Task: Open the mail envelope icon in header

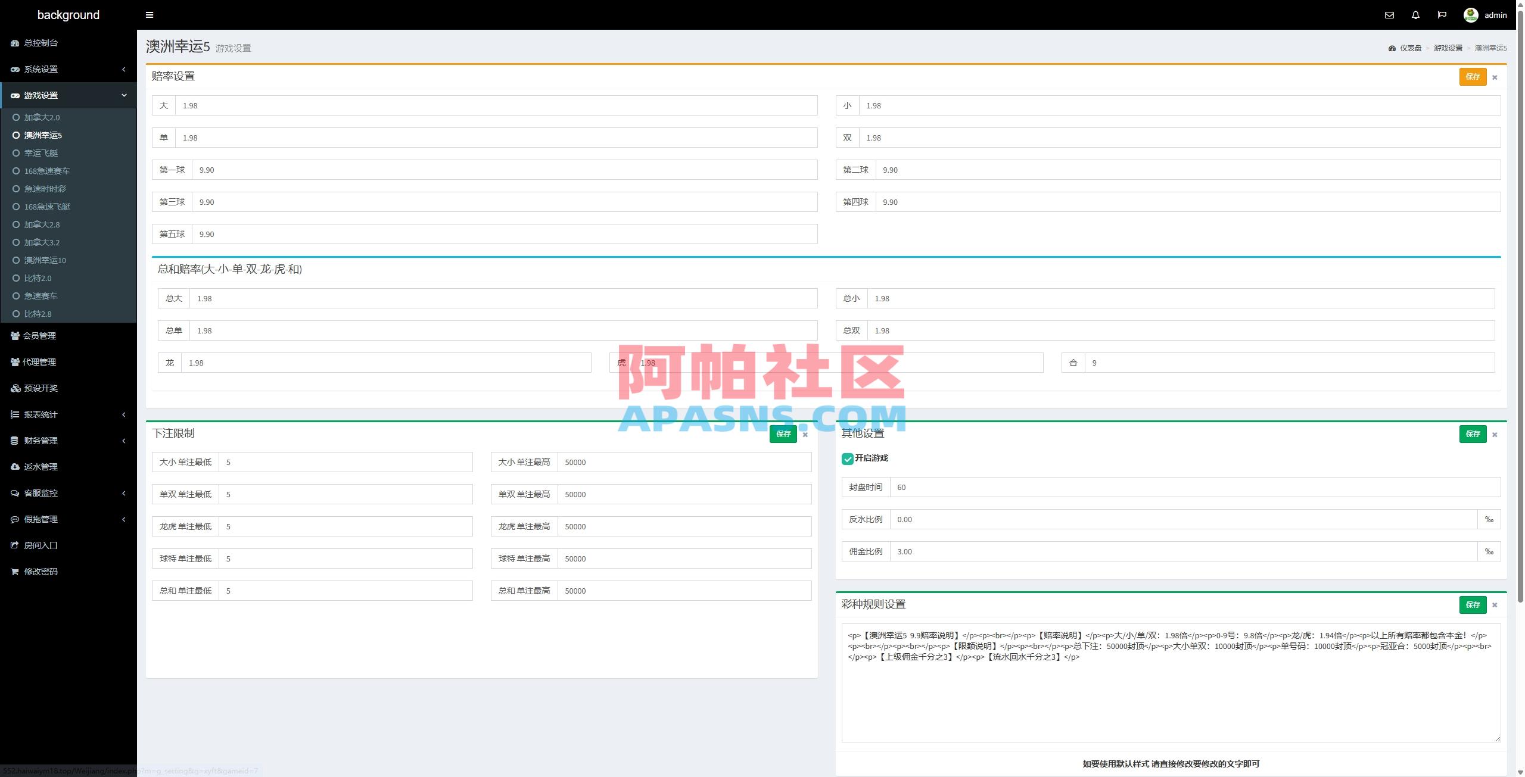Action: [1389, 15]
